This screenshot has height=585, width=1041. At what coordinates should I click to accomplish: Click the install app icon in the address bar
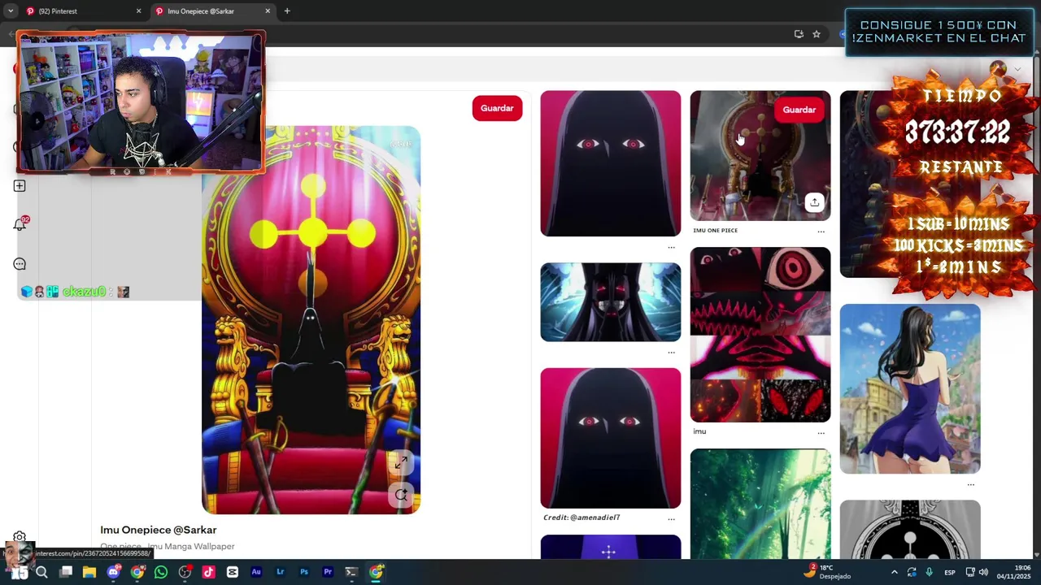799,34
